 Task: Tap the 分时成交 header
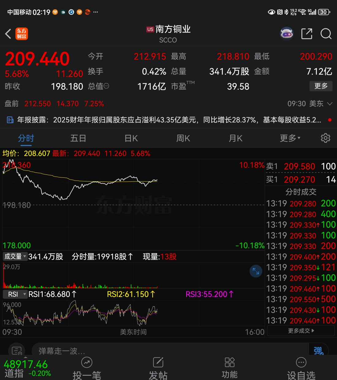(301, 192)
